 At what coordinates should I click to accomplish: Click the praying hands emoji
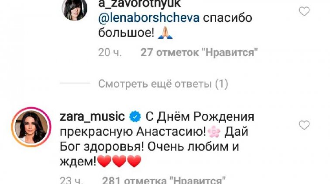coord(165,34)
